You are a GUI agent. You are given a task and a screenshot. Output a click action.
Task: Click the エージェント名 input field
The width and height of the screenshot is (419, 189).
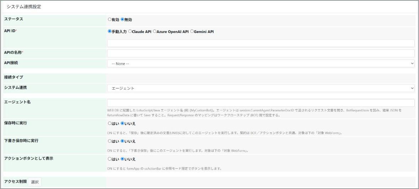tap(261, 103)
